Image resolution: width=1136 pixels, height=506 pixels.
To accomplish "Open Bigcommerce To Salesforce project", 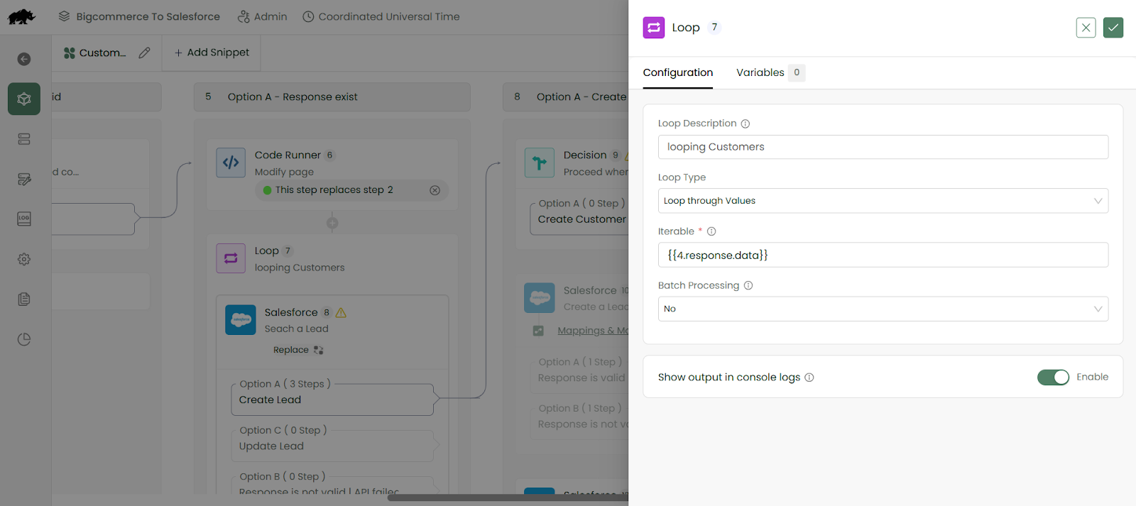I will click(x=139, y=16).
